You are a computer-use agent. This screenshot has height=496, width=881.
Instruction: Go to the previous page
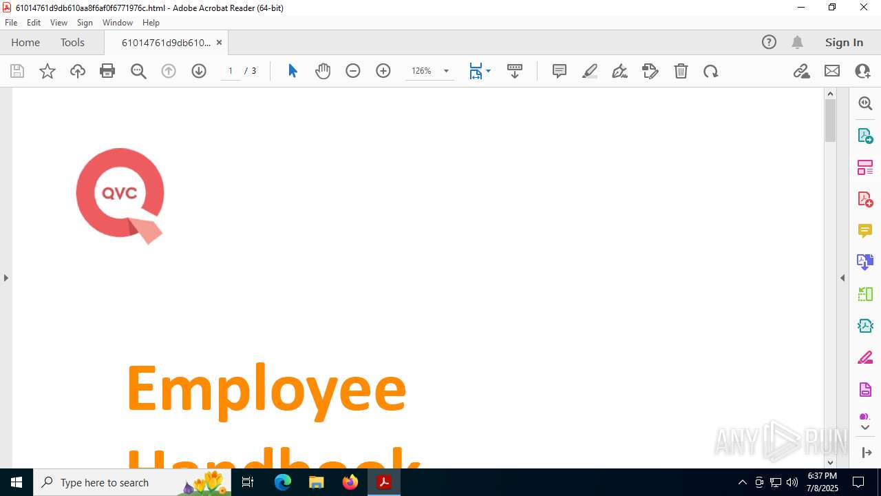(x=169, y=71)
